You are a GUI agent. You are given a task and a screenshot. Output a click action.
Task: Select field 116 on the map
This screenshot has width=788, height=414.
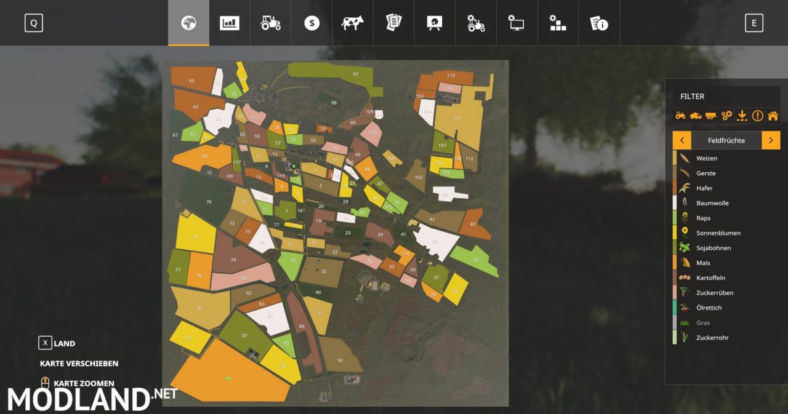[x=187, y=338]
